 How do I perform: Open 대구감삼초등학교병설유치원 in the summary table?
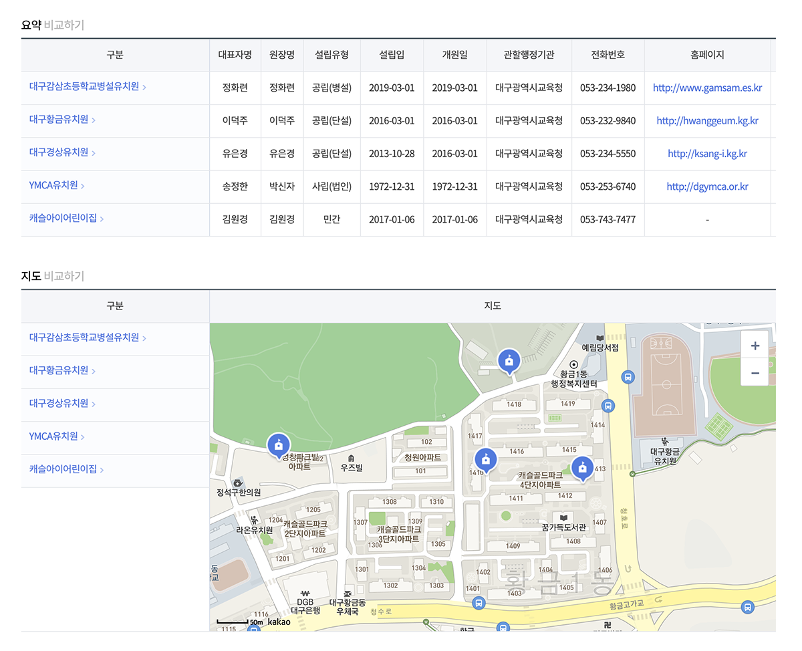pos(84,86)
